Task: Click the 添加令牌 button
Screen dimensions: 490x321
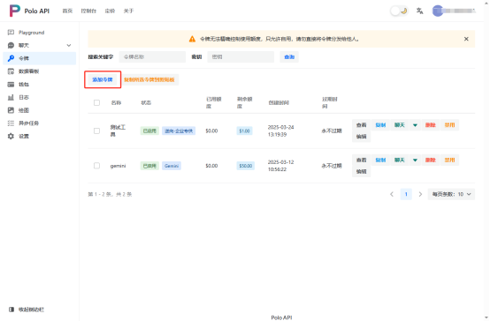Action: [103, 79]
